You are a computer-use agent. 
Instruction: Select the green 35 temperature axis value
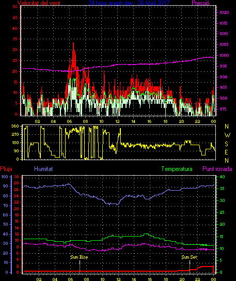(x=222, y=189)
